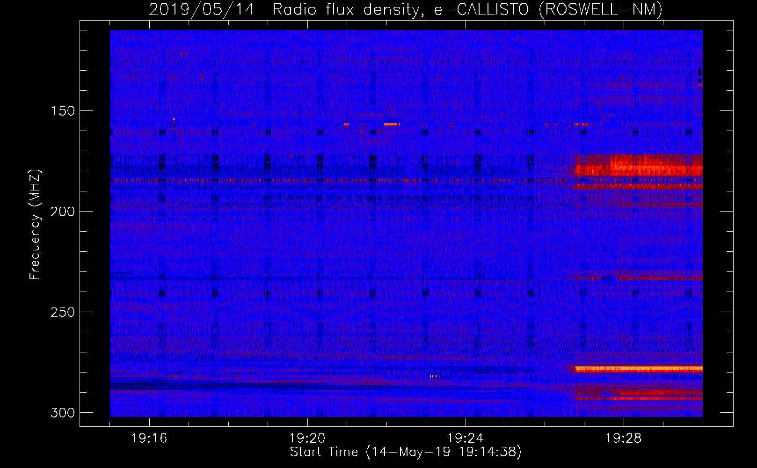The image size is (757, 468).
Task: Click the 'Frequency (MHZ)' axis label
Action: (35, 224)
